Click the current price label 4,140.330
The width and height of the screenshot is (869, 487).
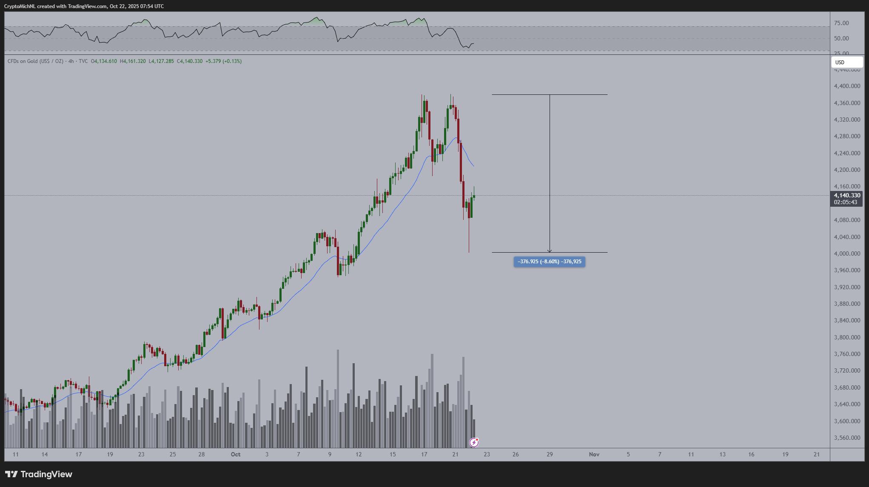click(x=846, y=196)
